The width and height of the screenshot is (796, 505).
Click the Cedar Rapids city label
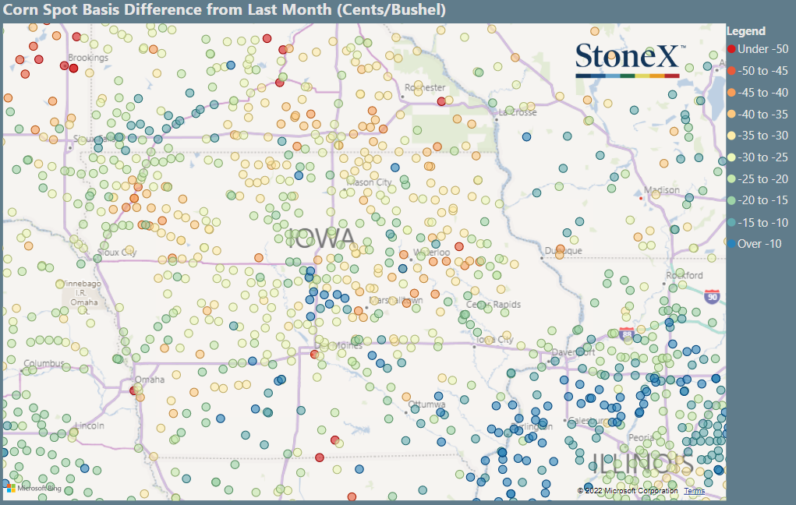(x=494, y=305)
